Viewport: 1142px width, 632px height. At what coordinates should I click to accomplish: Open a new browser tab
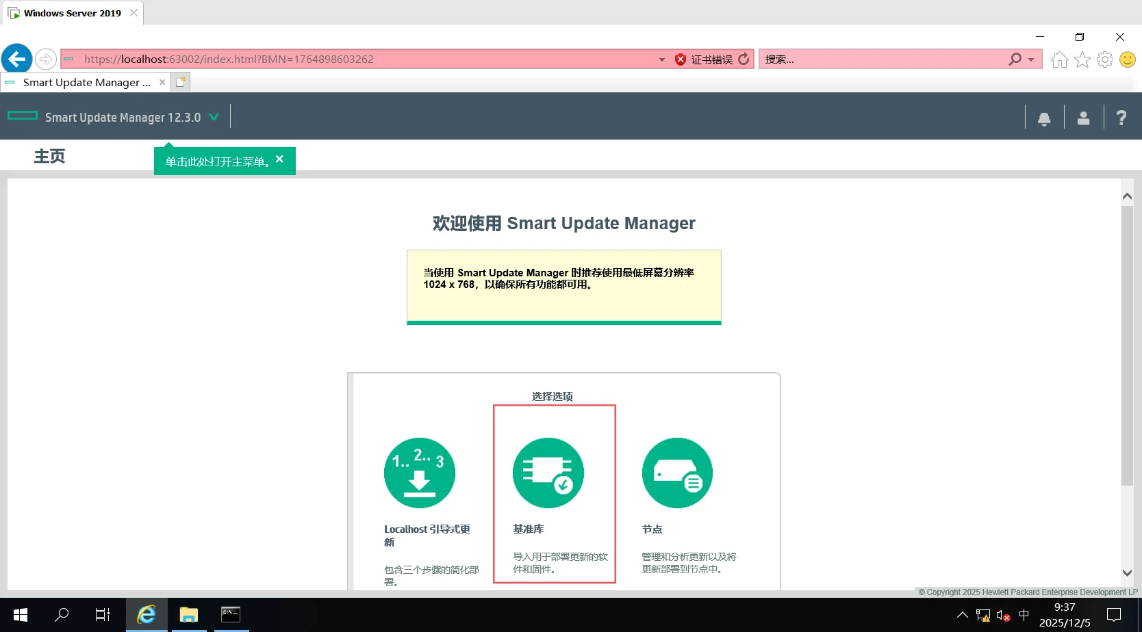pyautogui.click(x=181, y=82)
